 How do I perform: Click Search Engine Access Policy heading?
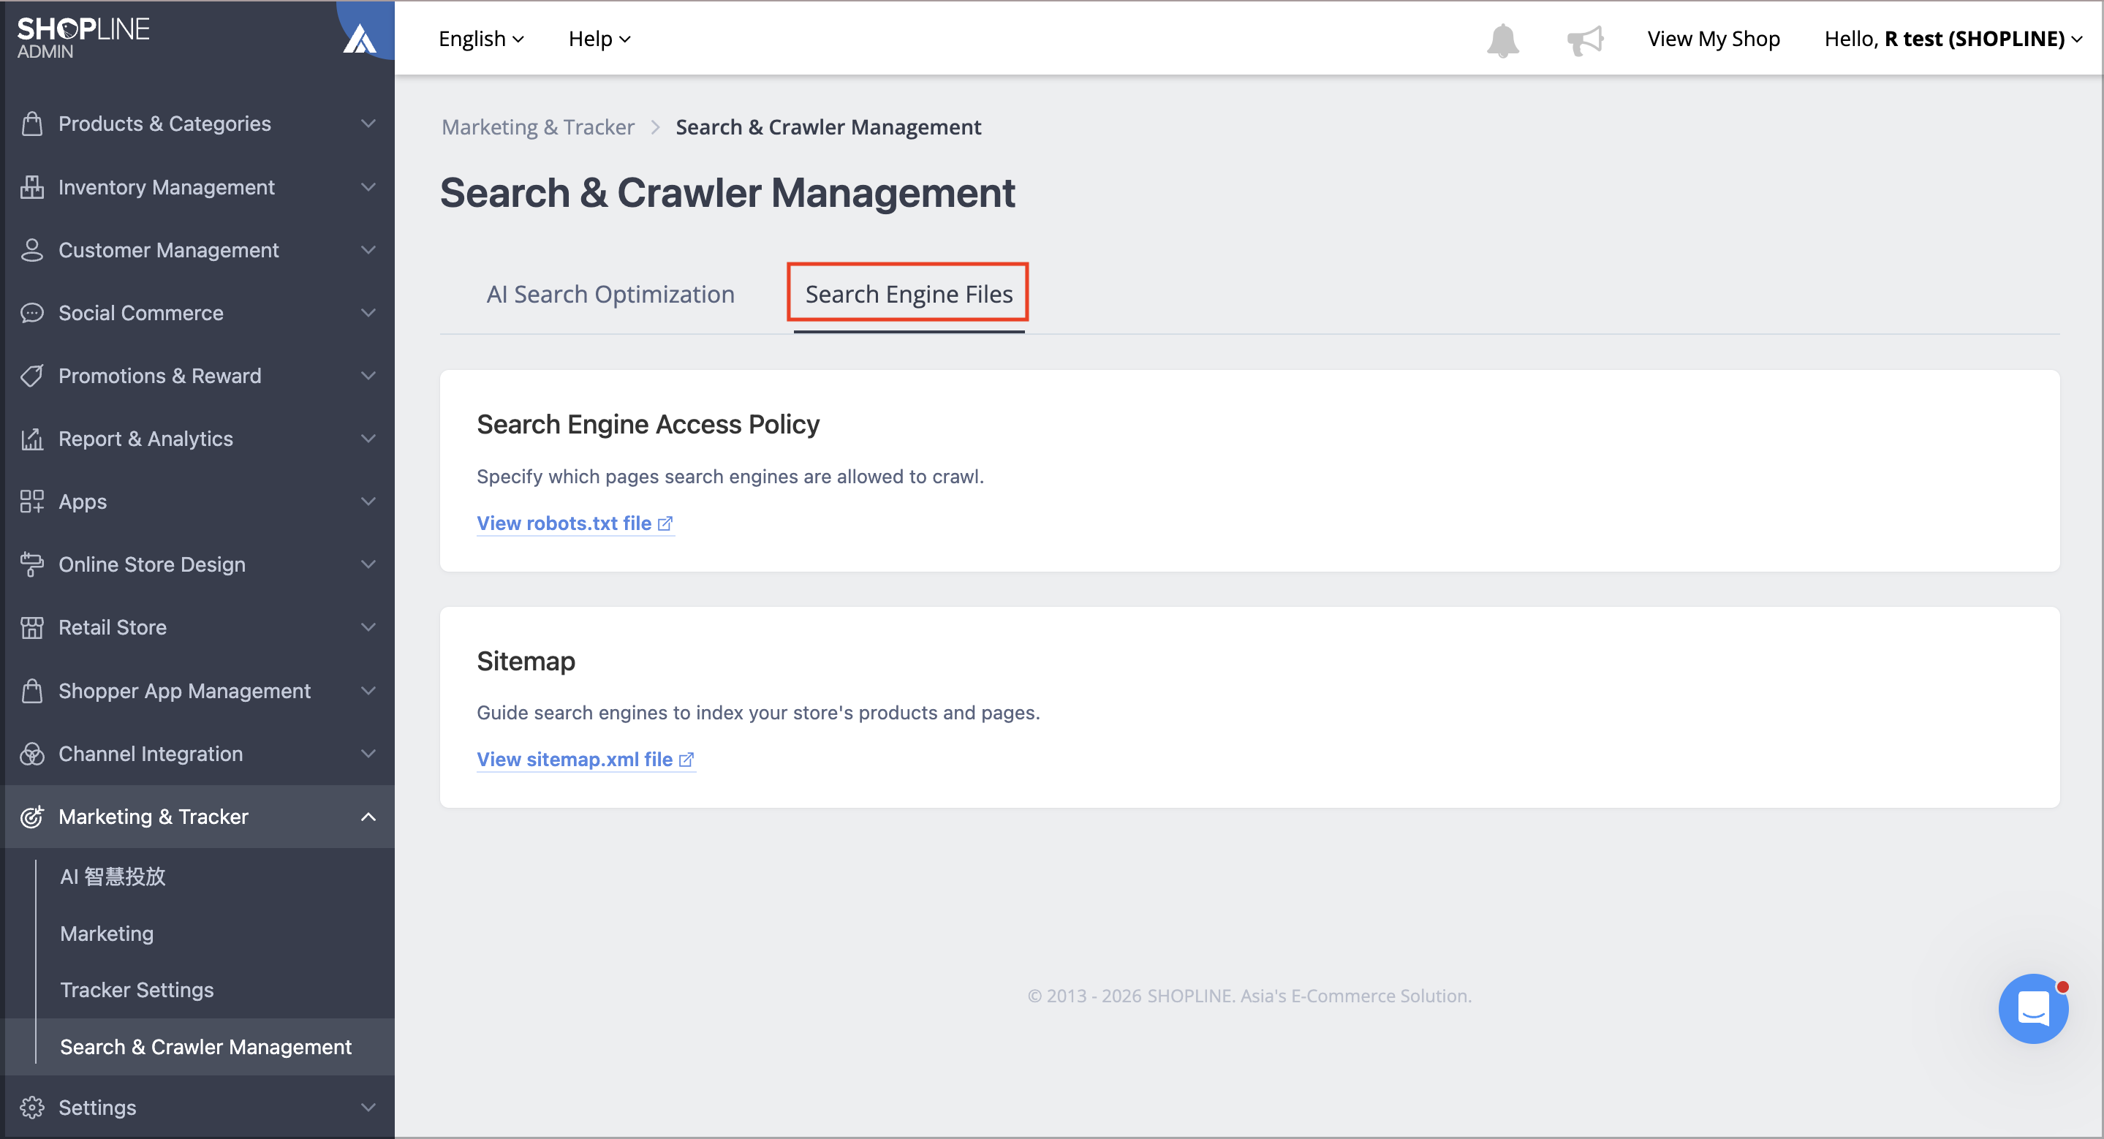tap(648, 425)
